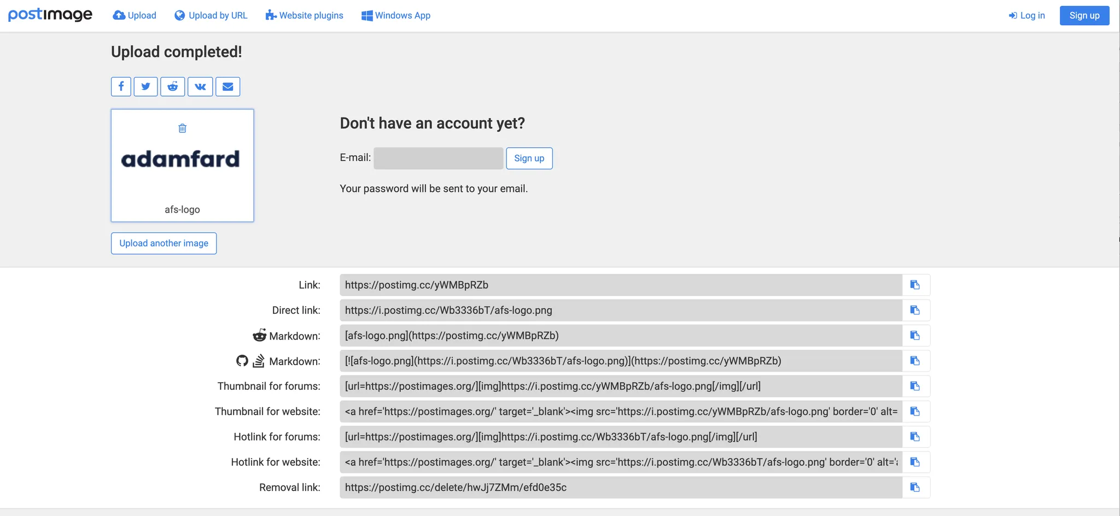Click the afs-logo caption text
Image resolution: width=1120 pixels, height=516 pixels.
182,209
